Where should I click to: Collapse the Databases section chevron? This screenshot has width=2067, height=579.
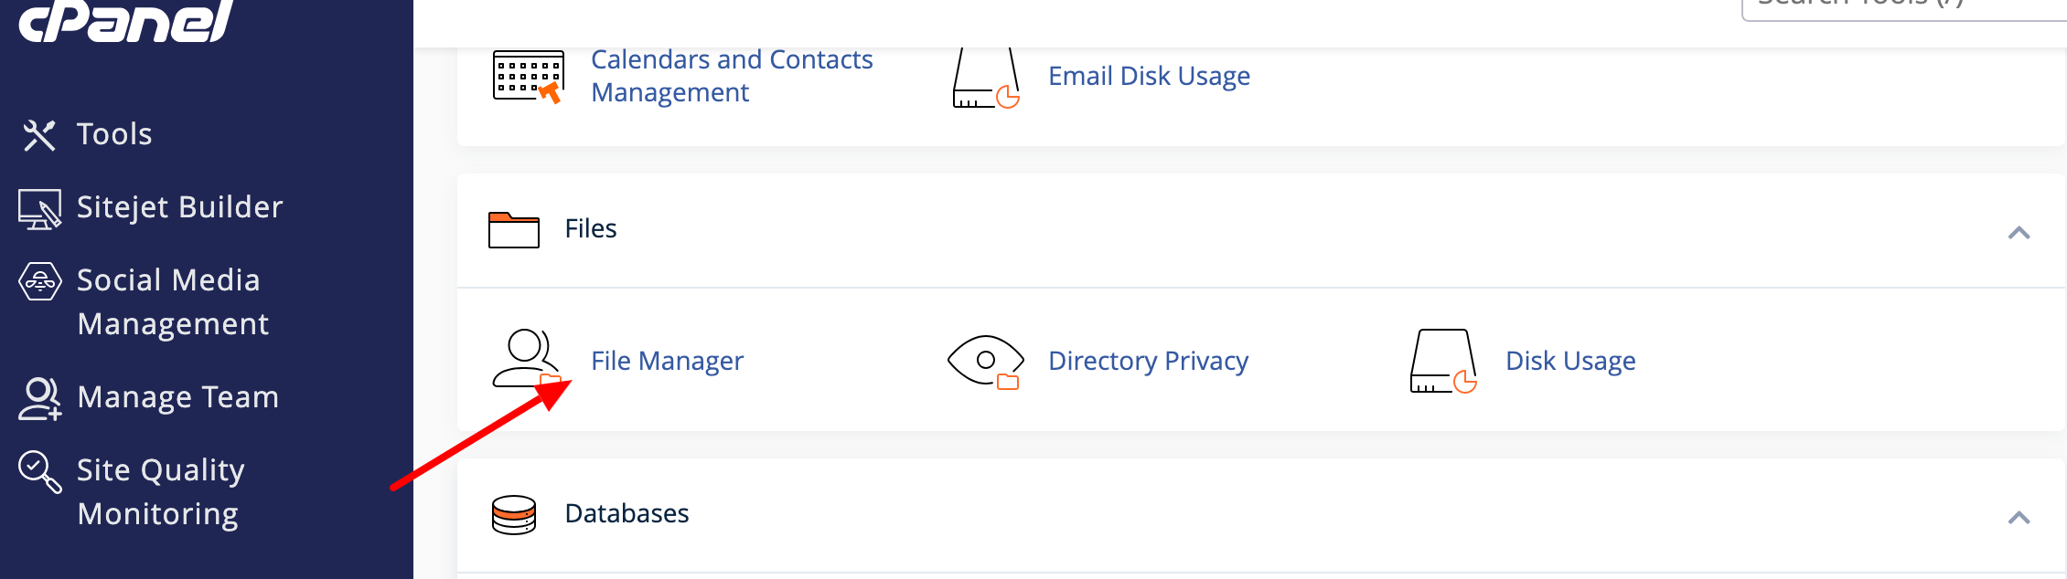(2019, 518)
